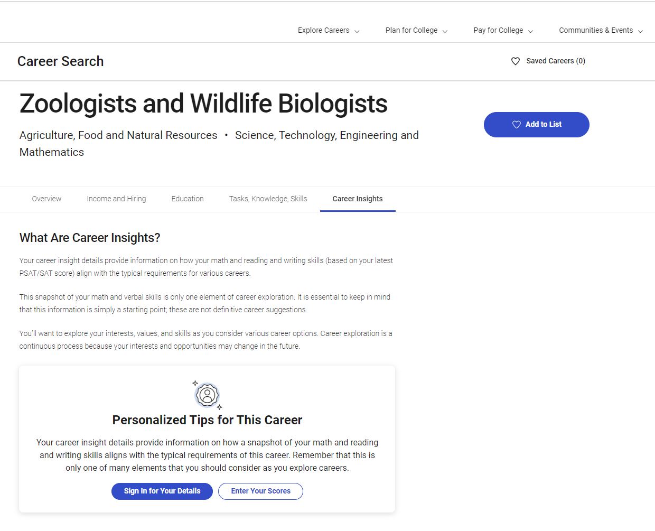This screenshot has height=531, width=655.
Task: Expand the Plan for College chevron
Action: click(445, 31)
